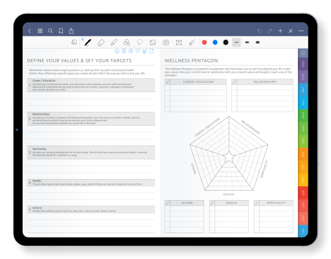The height and width of the screenshot is (259, 331).
Task: Select the Text box tool
Action: tap(179, 42)
